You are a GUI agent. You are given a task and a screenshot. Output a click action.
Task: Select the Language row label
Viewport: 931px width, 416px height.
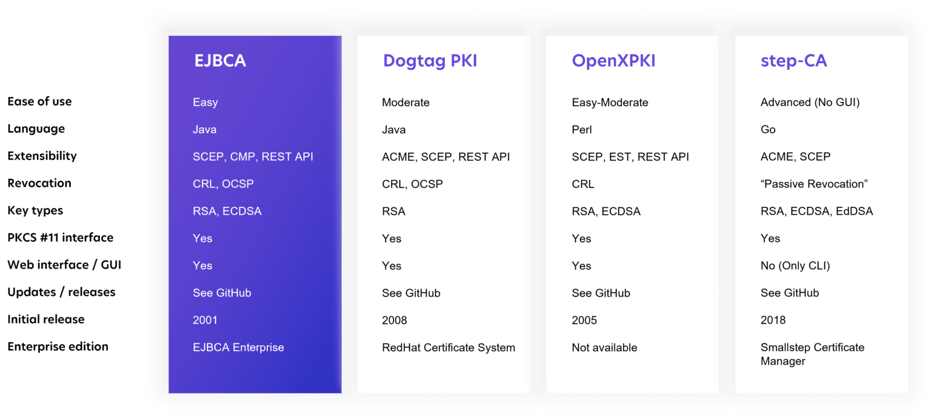click(35, 129)
